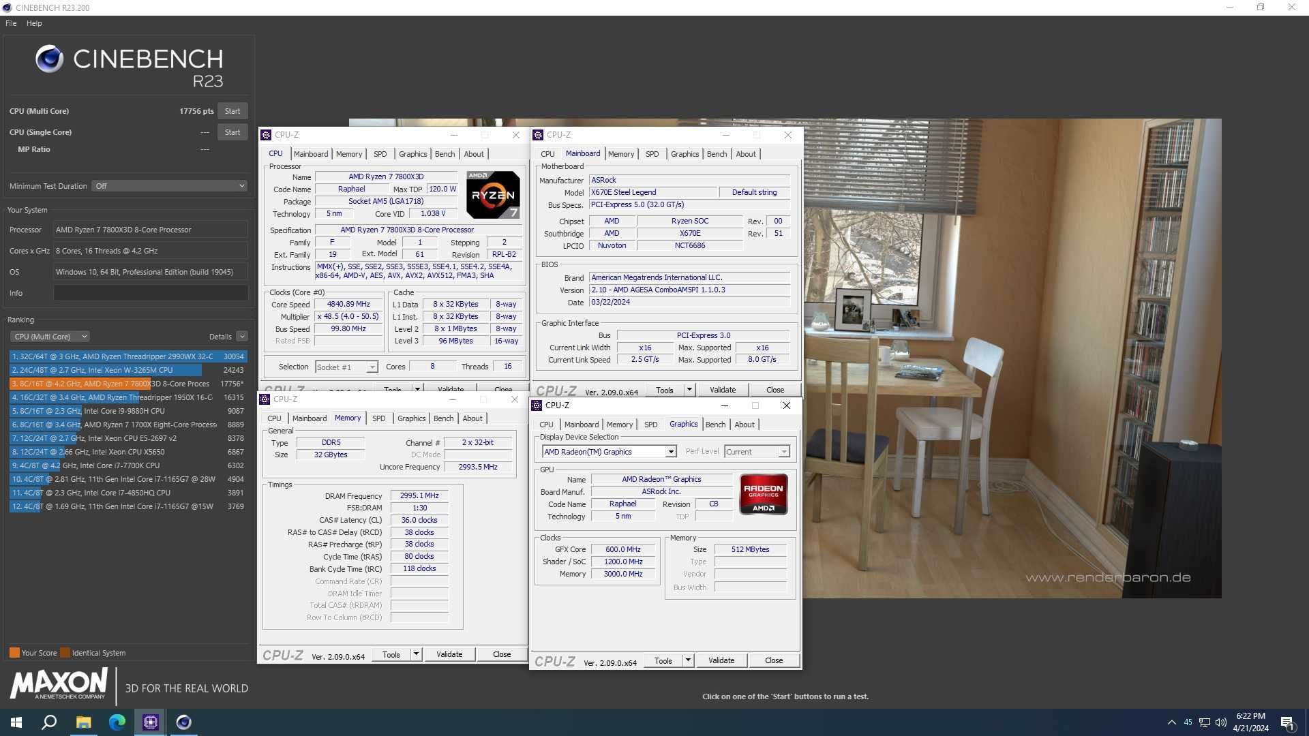This screenshot has height=736, width=1309.
Task: Click Validate in Mainboard window
Action: tap(723, 390)
